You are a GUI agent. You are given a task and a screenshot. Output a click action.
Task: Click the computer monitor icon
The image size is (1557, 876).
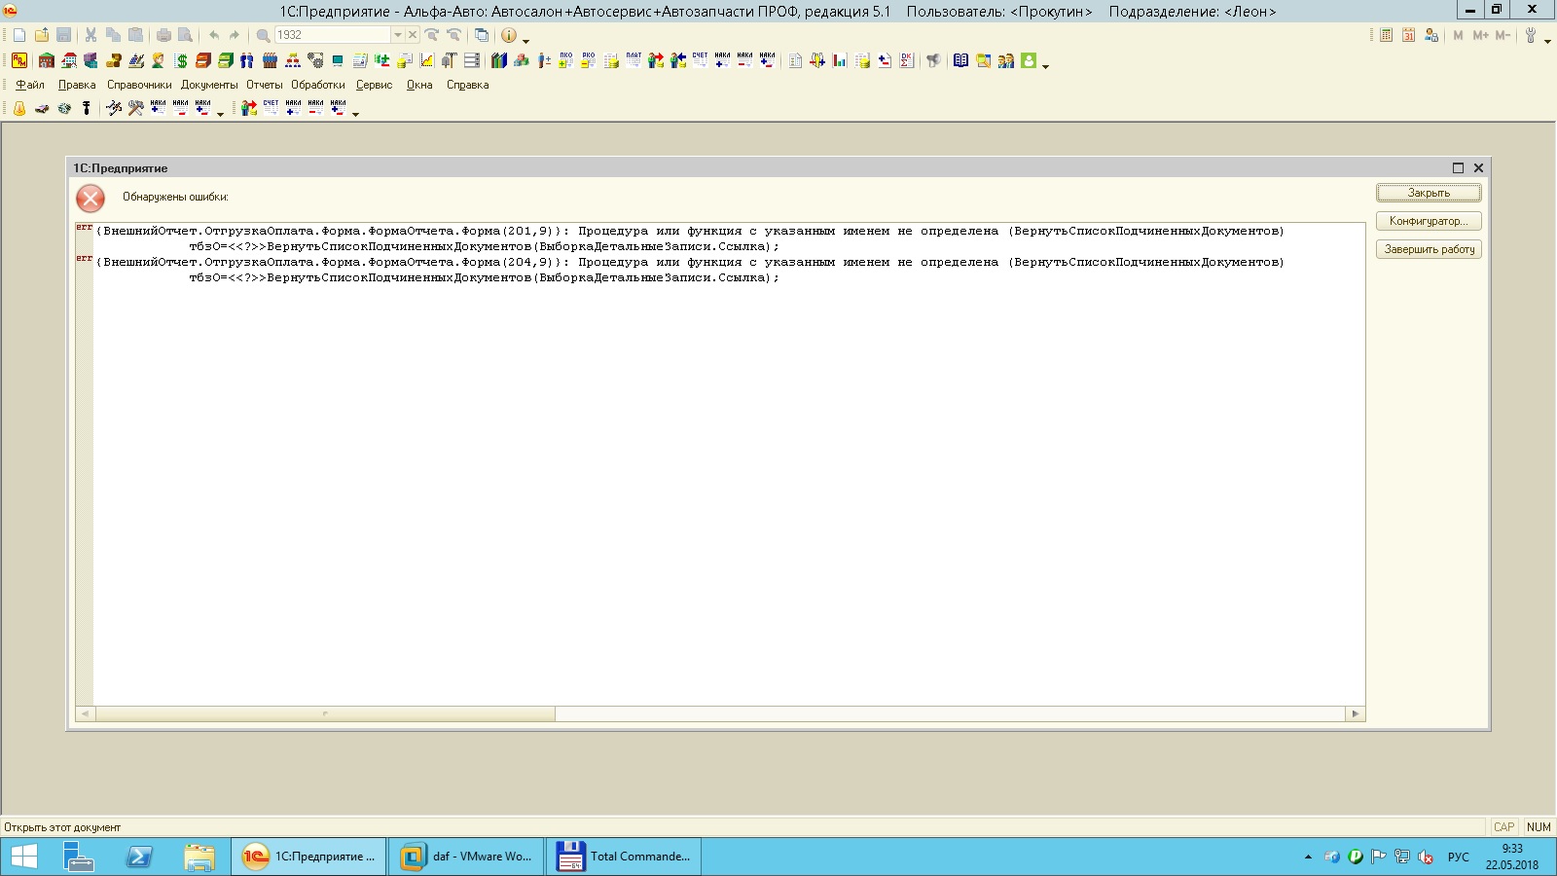(338, 60)
